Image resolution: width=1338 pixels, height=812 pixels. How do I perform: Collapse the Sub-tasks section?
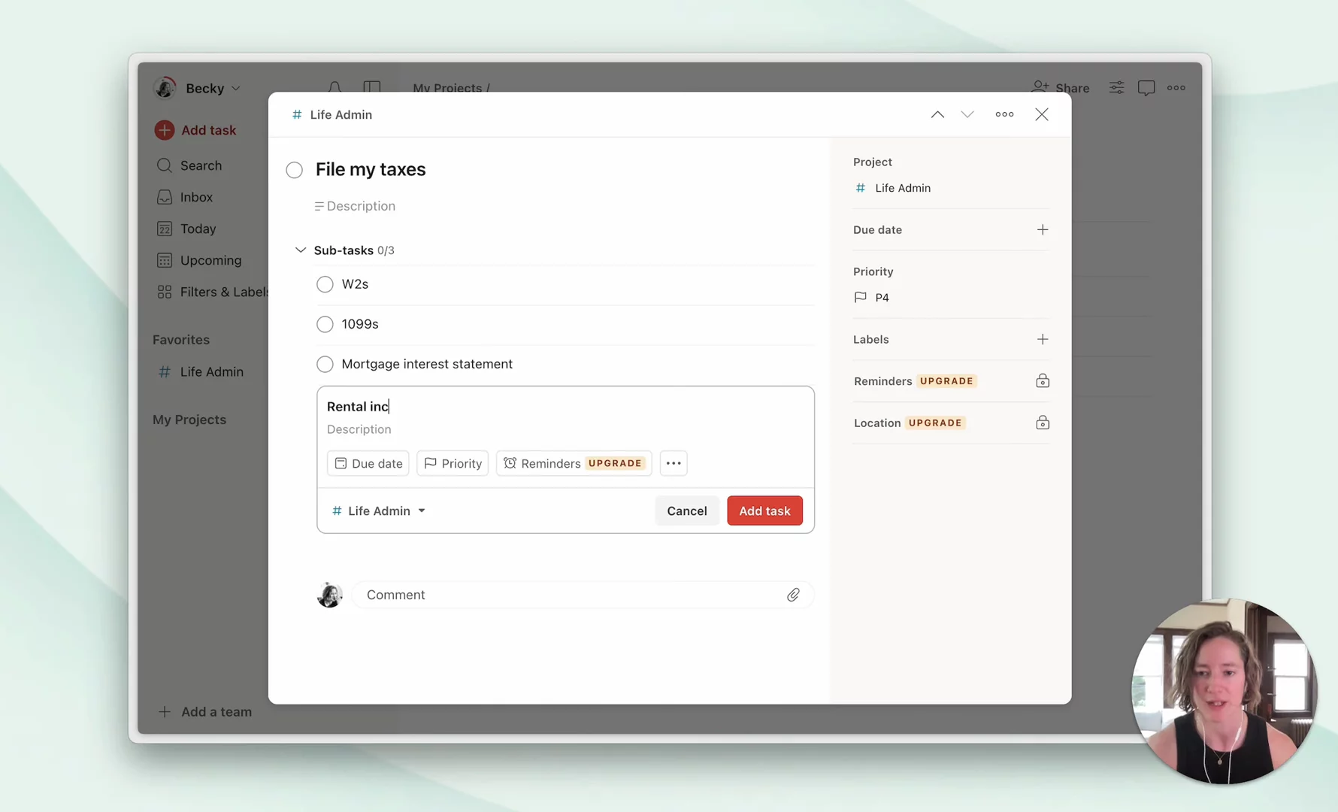pyautogui.click(x=301, y=250)
